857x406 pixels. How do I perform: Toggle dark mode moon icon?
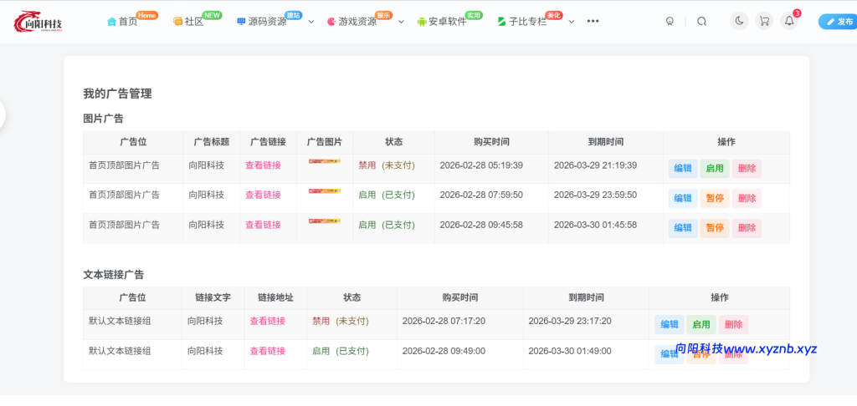pyautogui.click(x=740, y=21)
